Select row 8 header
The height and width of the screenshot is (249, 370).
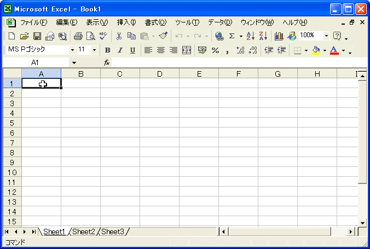point(12,153)
